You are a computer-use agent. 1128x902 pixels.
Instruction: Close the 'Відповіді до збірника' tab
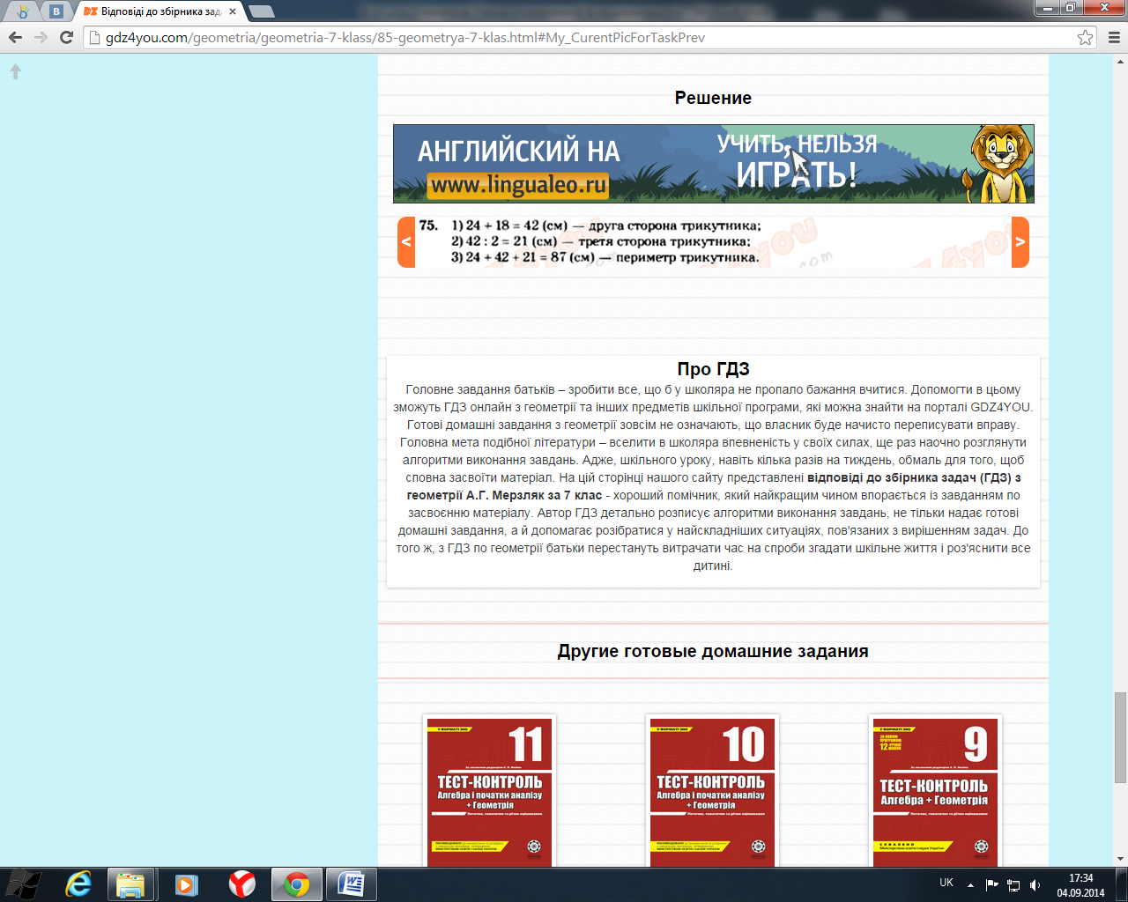coord(233,11)
